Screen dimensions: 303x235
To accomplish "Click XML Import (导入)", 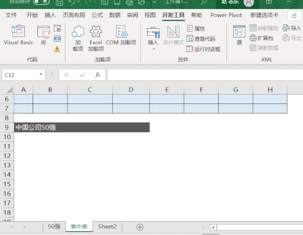I will [x=292, y=28].
